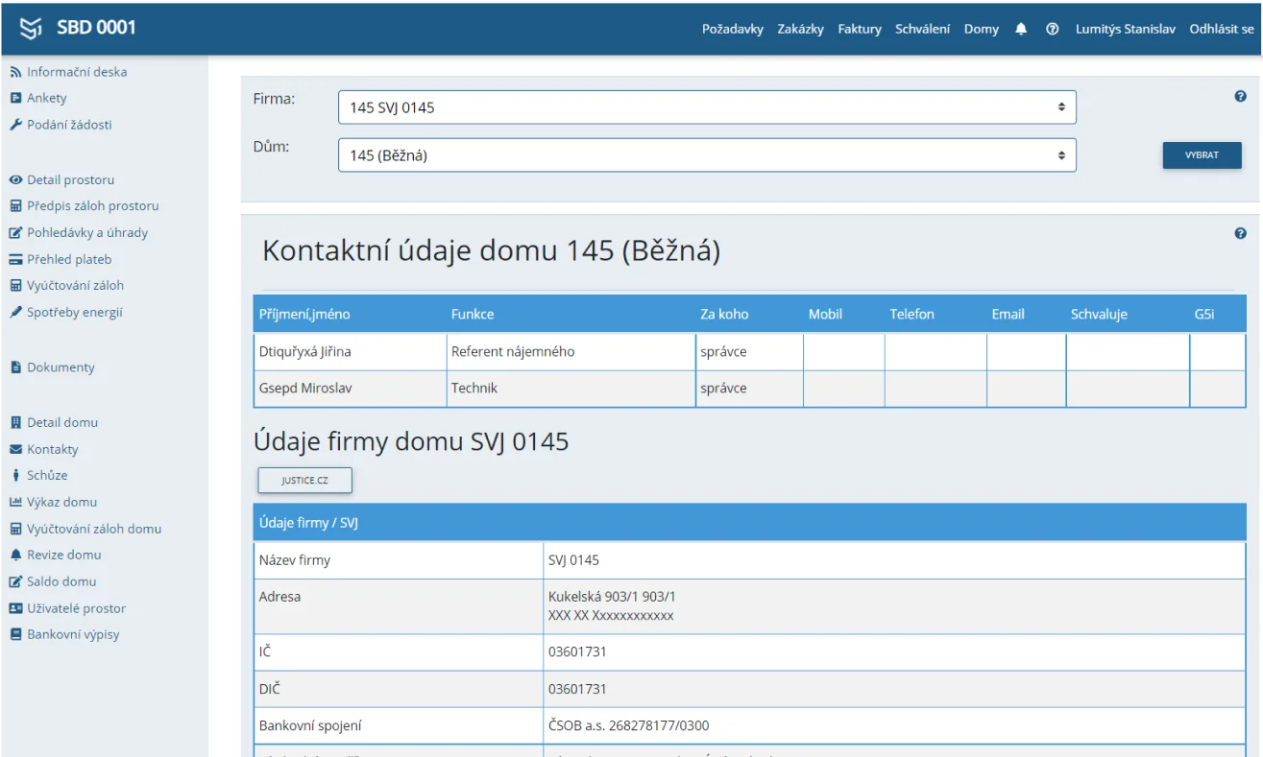Open Zakázky in the top menu
Viewport: 1263px width, 757px height.
point(801,30)
